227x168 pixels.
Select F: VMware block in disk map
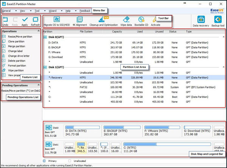click(162, 131)
